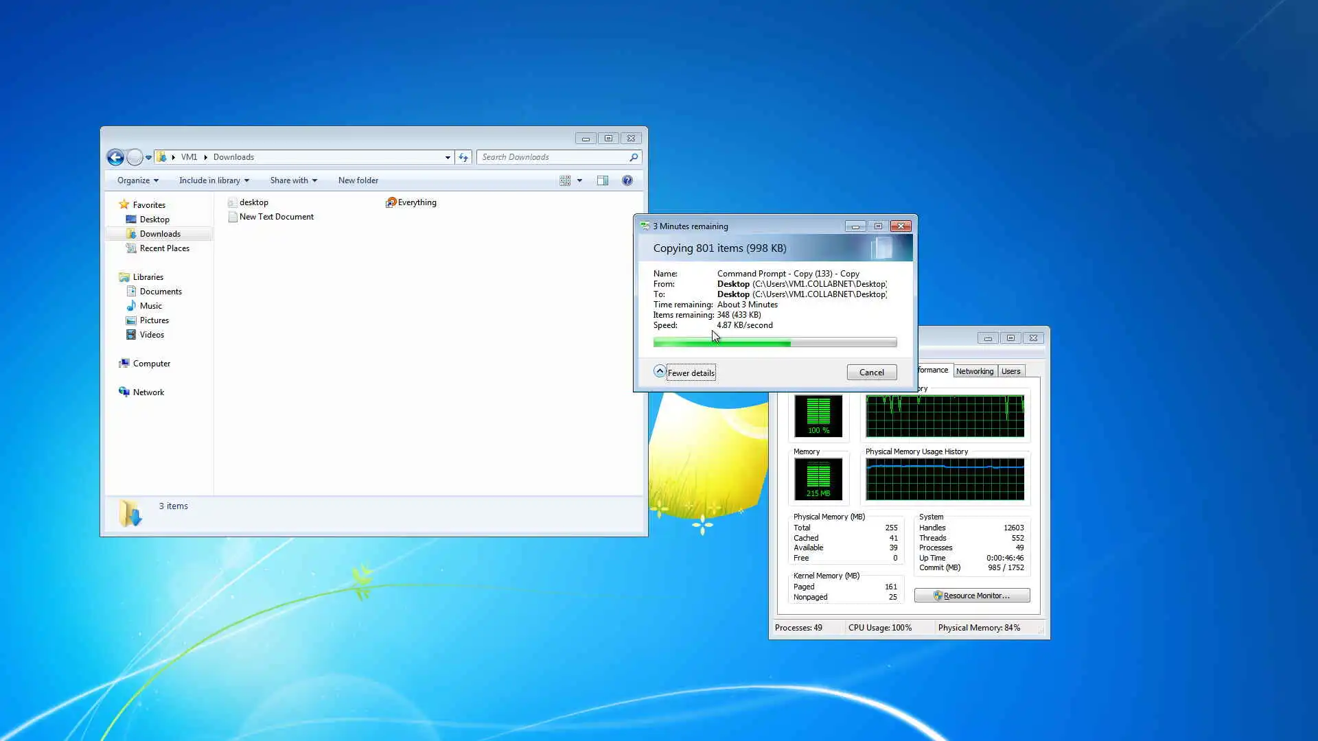
Task: Switch to Networking tab in Task Manager
Action: click(974, 371)
